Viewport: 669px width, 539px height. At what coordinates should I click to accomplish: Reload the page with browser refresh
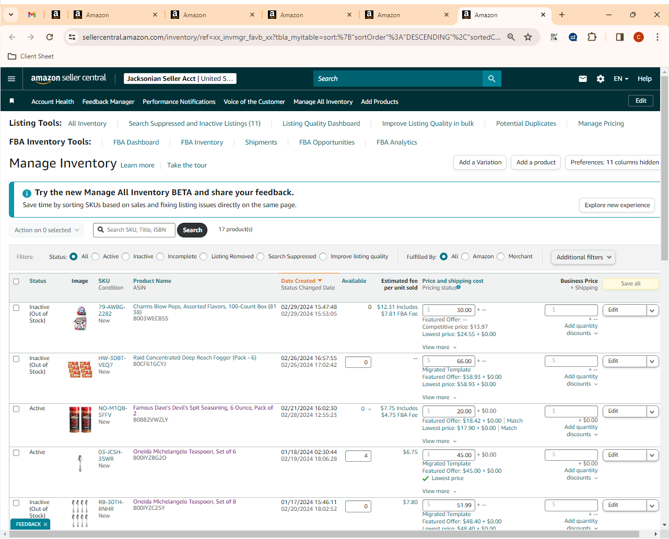[50, 37]
